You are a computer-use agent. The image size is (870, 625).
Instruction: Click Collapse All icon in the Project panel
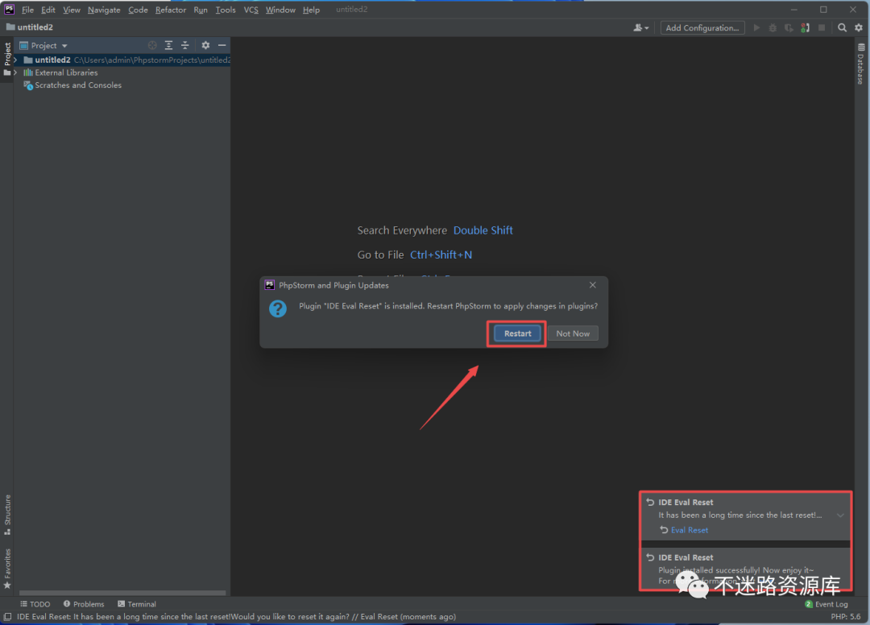(184, 45)
